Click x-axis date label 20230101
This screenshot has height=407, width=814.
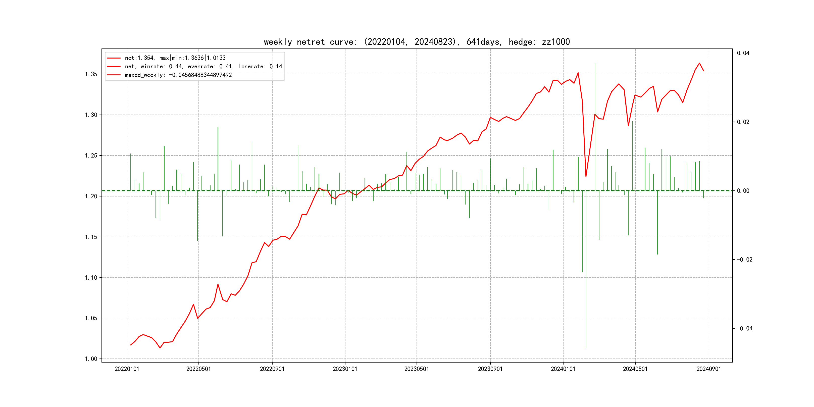345,369
